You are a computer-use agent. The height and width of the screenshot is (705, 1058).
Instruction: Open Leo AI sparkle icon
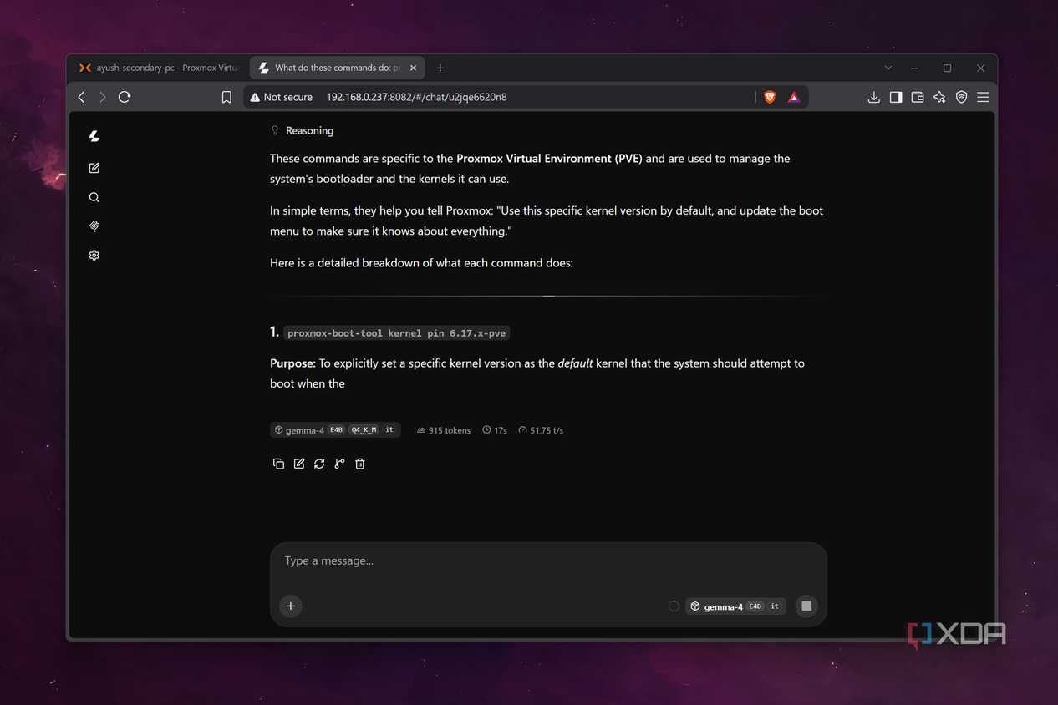(939, 97)
